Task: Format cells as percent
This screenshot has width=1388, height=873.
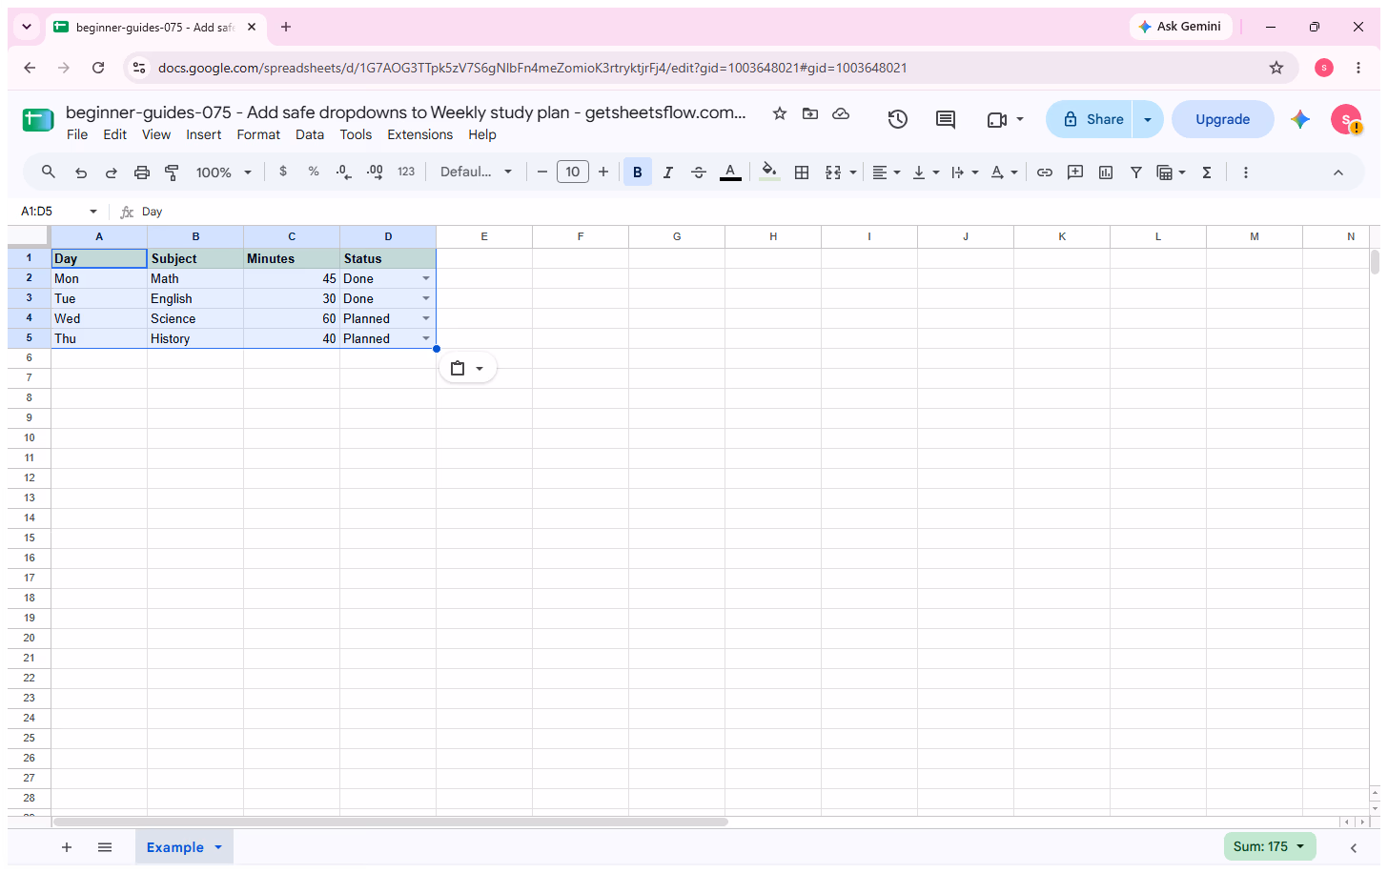Action: [x=314, y=172]
